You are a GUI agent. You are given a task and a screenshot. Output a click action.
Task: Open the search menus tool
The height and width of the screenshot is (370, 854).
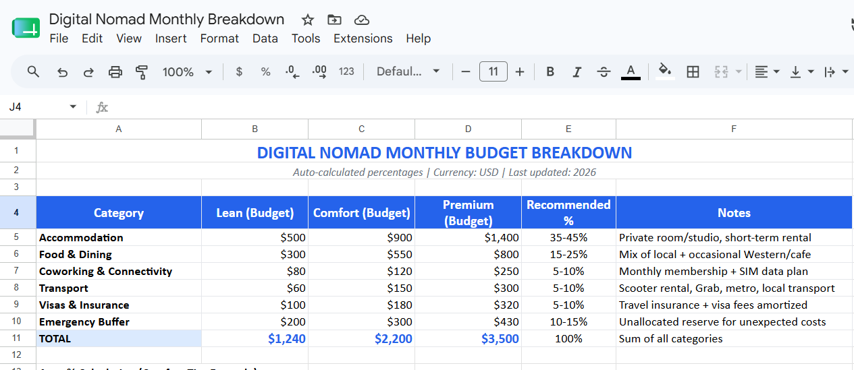click(x=33, y=71)
